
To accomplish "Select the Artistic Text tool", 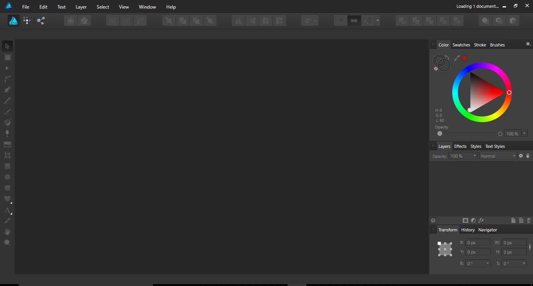I will 7,210.
